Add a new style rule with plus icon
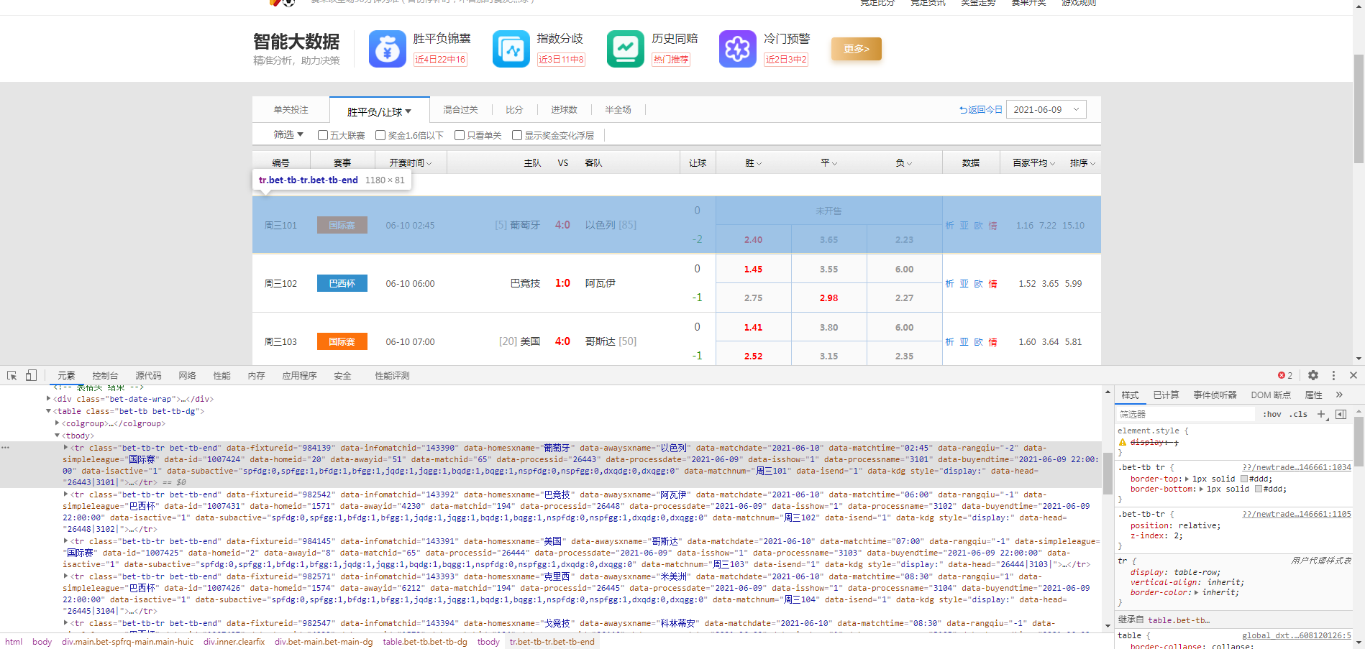Image resolution: width=1365 pixels, height=649 pixels. tap(1321, 414)
